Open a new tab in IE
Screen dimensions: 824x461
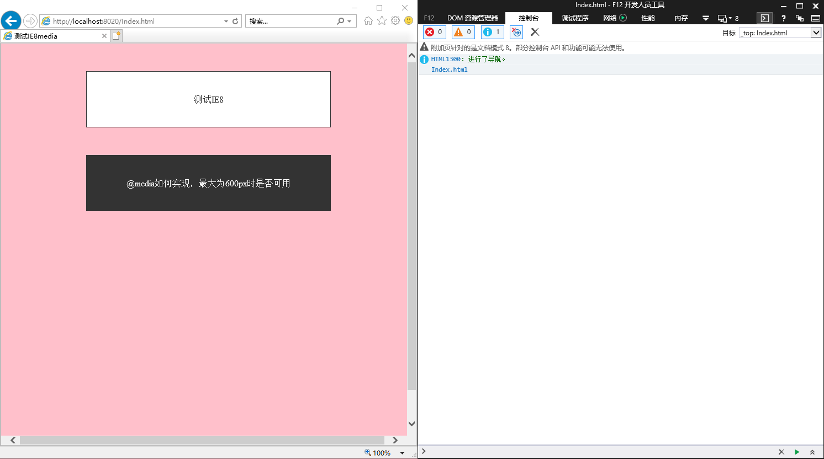116,36
